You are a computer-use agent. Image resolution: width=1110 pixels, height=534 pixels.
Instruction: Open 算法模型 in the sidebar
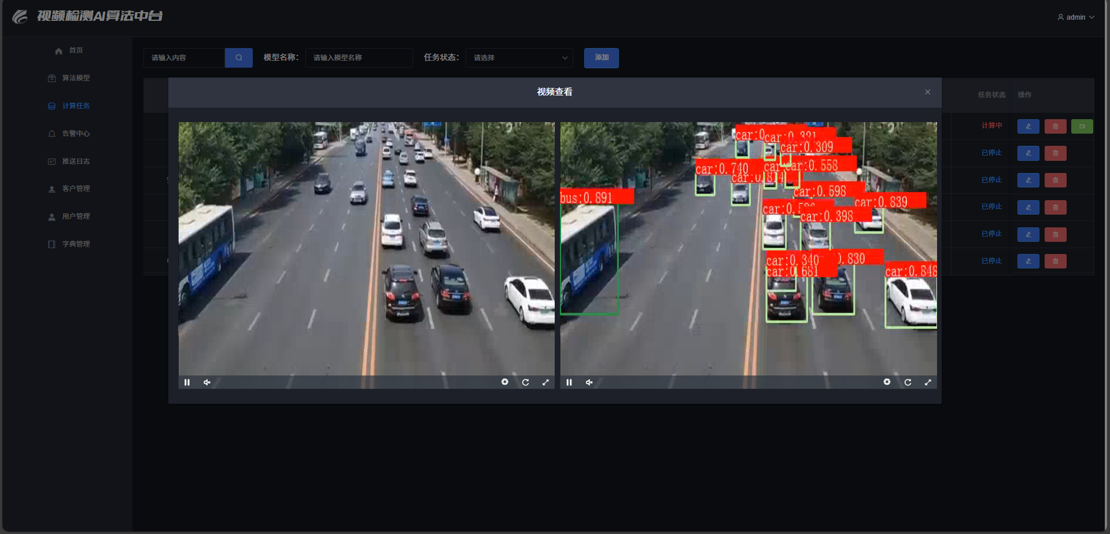point(68,78)
